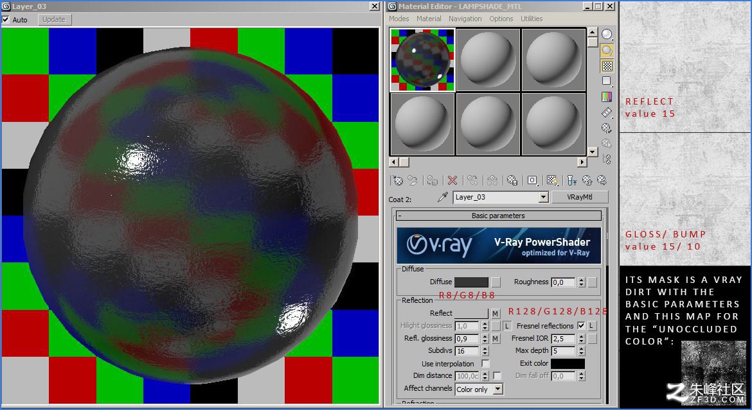
Task: Enable the Use interpolation checkbox
Action: (x=485, y=364)
